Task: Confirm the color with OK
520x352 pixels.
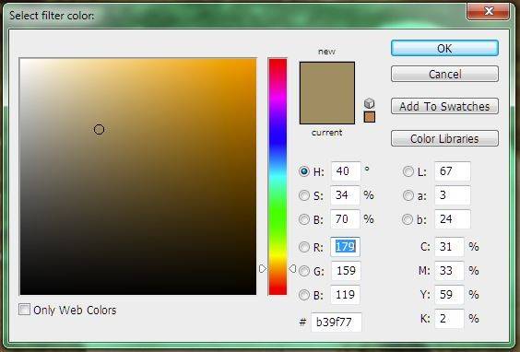Action: [x=444, y=49]
